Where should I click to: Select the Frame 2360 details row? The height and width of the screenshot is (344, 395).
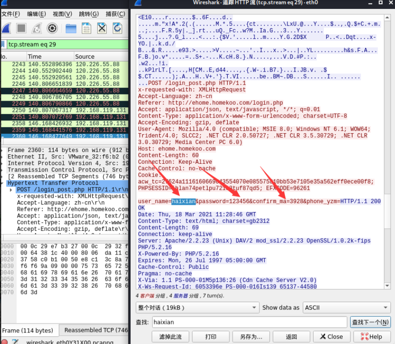click(65, 150)
